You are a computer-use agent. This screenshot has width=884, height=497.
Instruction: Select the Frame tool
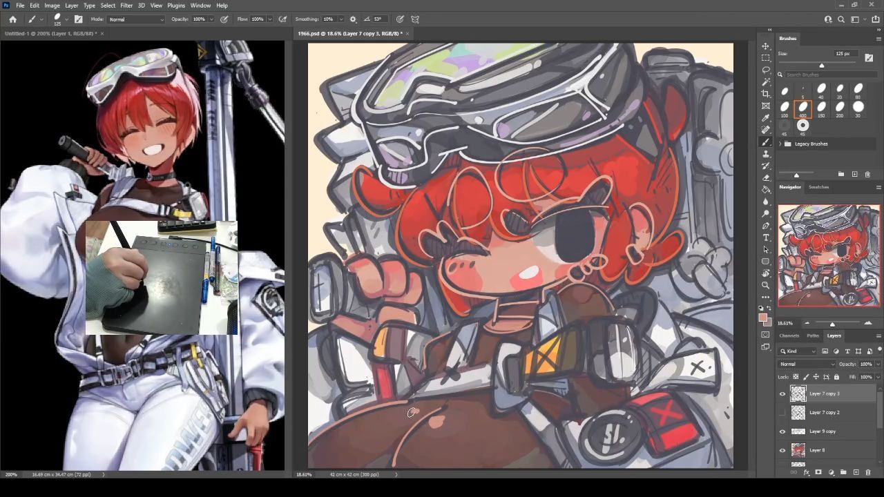click(x=765, y=106)
